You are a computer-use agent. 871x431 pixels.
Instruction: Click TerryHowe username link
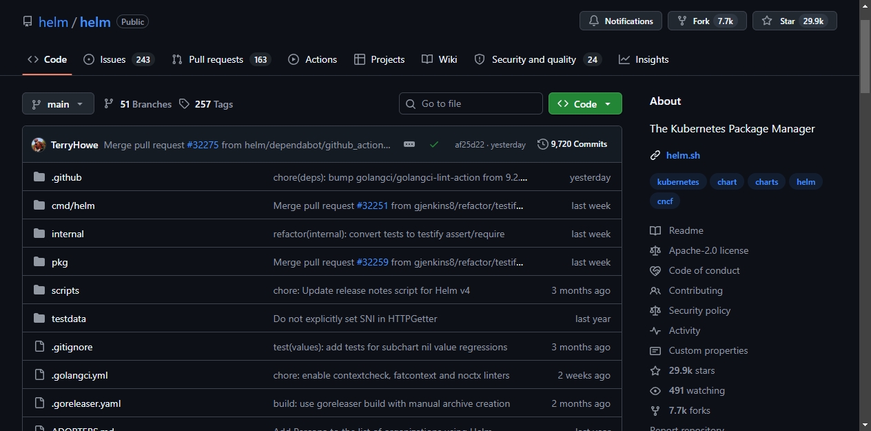coord(74,145)
